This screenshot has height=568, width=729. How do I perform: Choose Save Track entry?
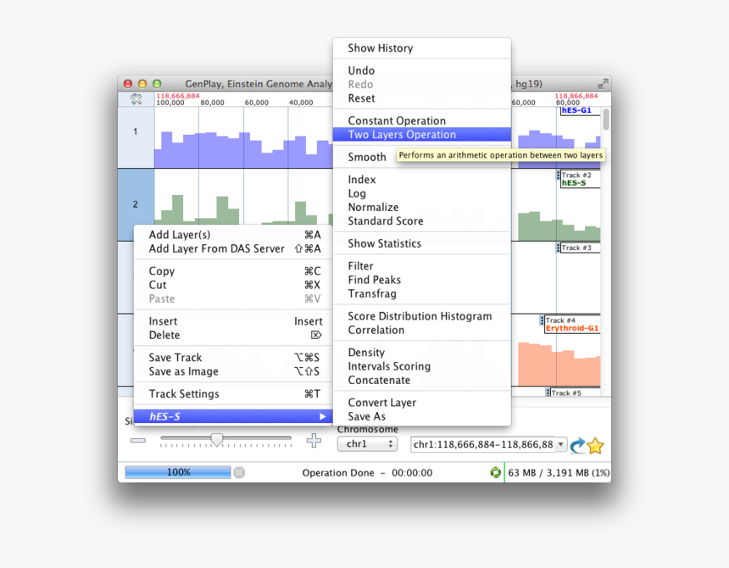point(233,357)
